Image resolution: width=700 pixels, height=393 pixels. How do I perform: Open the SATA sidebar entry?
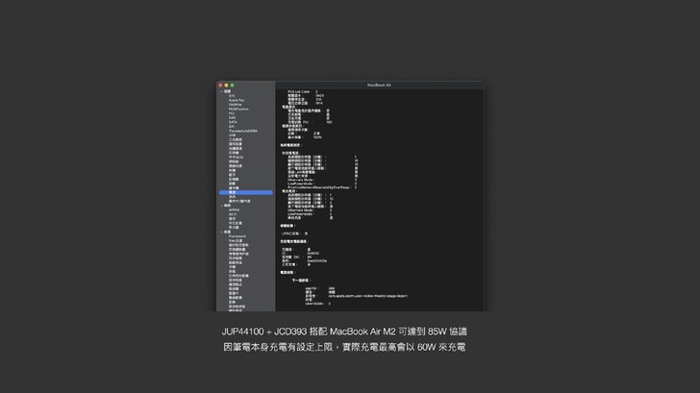tap(233, 122)
